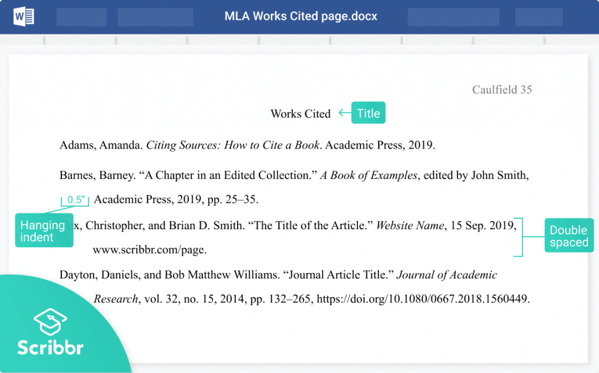Click the Double spaced annotation badge
599x373 pixels.
coord(569,235)
